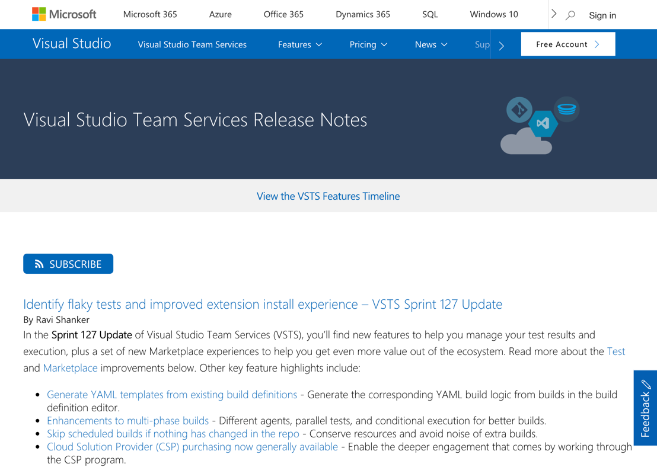The width and height of the screenshot is (657, 470).
Task: Switch to the Visual Studio Team Services tab
Action: [192, 44]
